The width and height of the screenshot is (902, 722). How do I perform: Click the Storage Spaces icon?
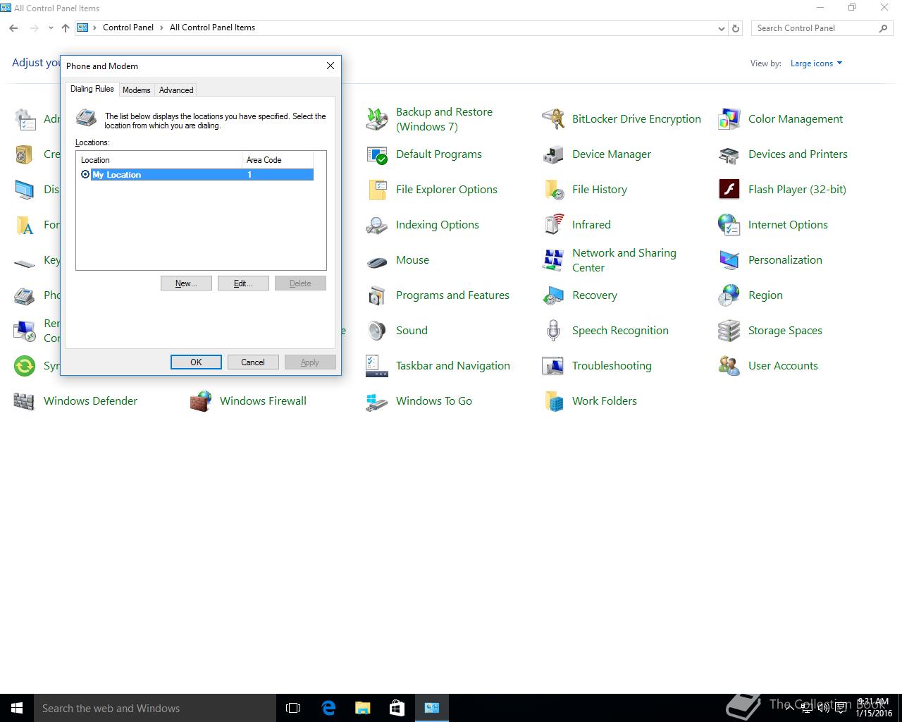[x=729, y=331]
